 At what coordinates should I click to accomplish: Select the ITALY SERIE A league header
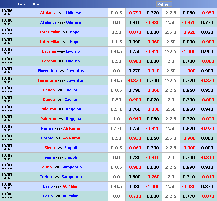pos(28,4)
